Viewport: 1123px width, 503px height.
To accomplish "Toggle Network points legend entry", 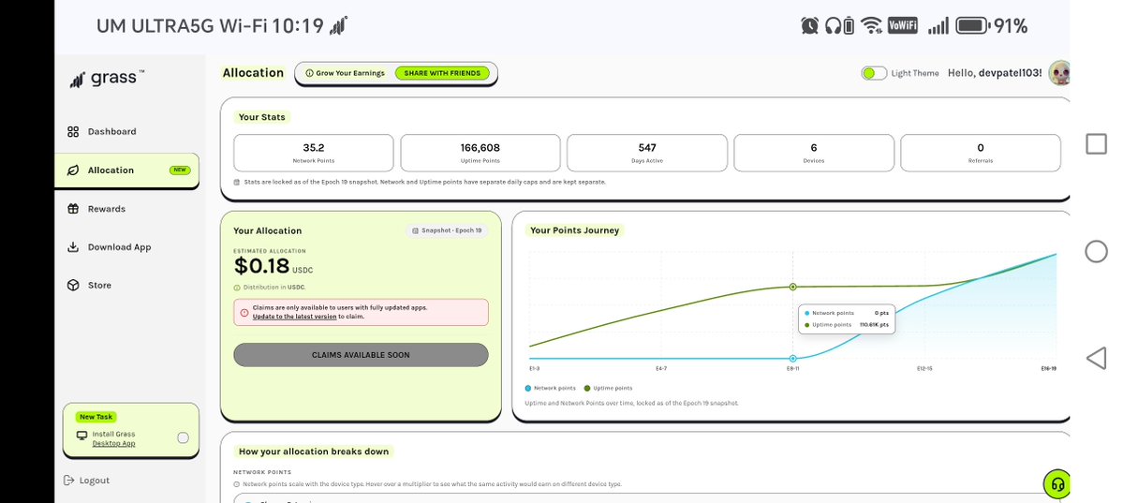I will (x=550, y=389).
